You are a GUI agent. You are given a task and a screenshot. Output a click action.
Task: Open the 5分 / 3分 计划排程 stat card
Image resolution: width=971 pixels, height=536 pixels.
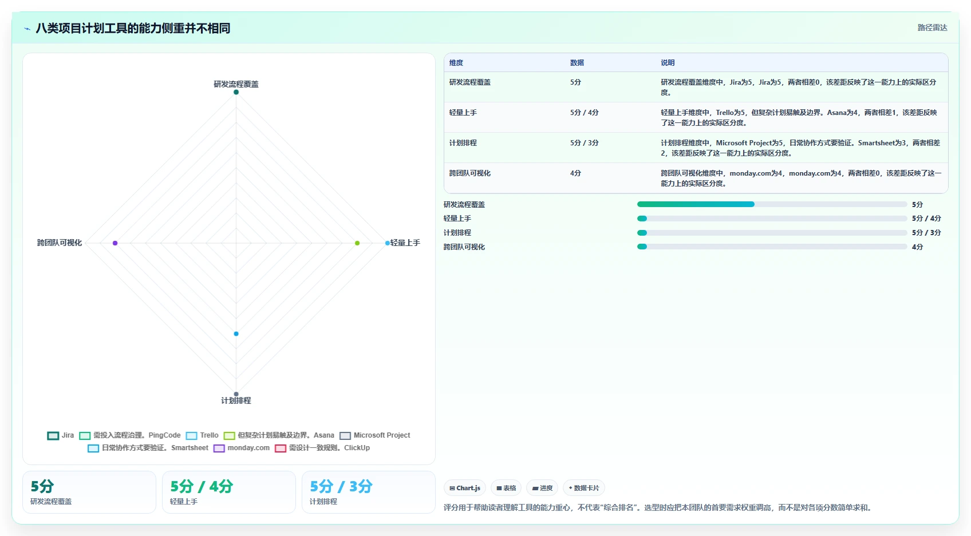point(369,493)
